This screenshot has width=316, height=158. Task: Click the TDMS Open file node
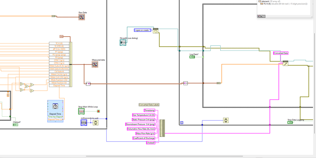[155, 31]
